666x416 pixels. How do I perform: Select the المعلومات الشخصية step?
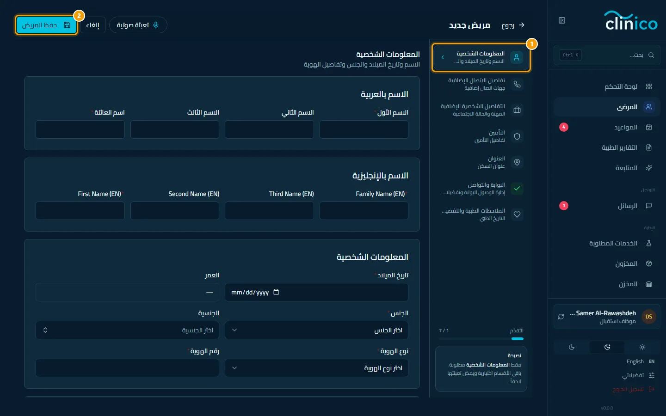[481, 57]
